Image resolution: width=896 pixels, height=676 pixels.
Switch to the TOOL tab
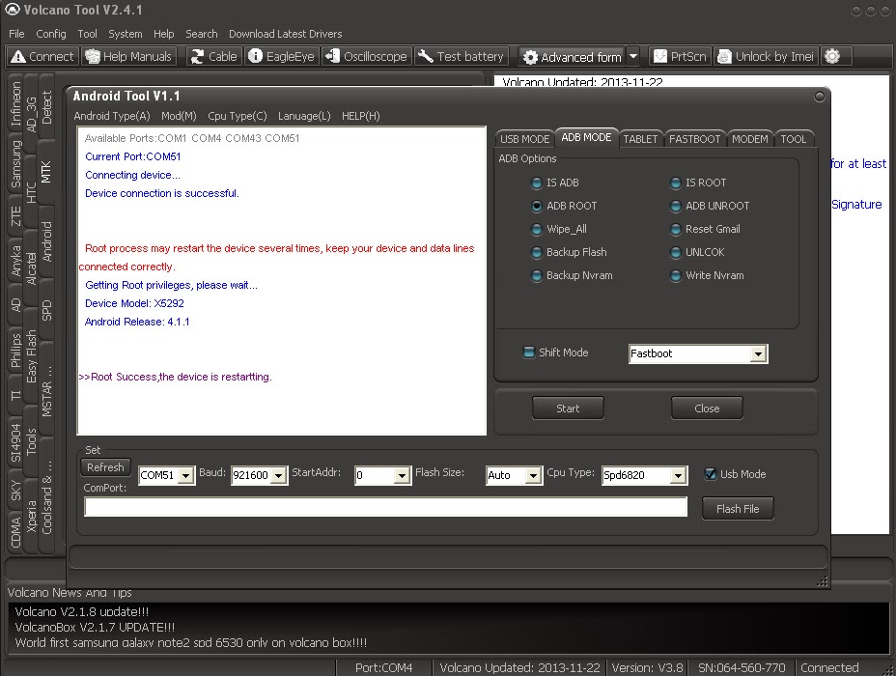pyautogui.click(x=793, y=139)
